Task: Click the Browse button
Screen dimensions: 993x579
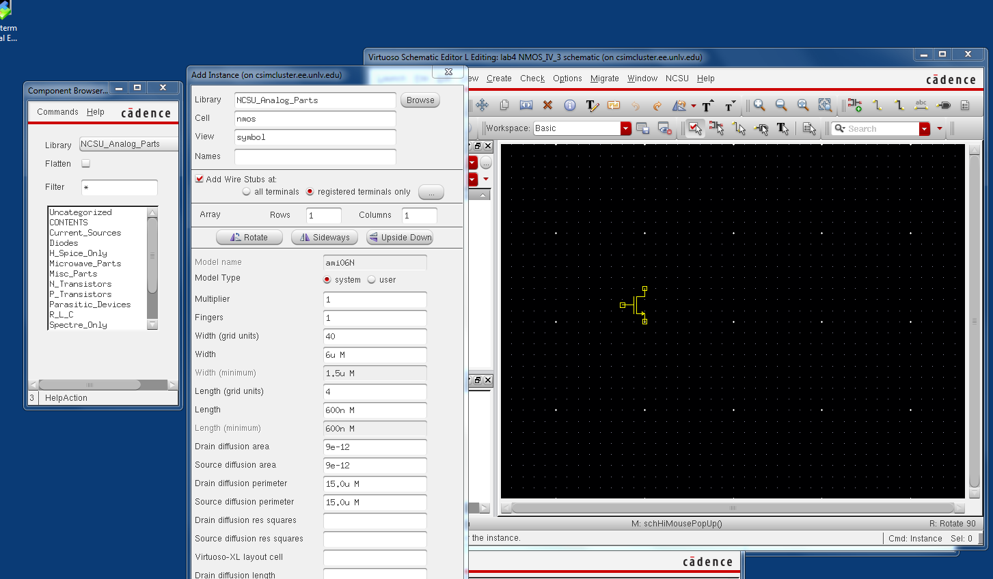Action: (x=420, y=100)
